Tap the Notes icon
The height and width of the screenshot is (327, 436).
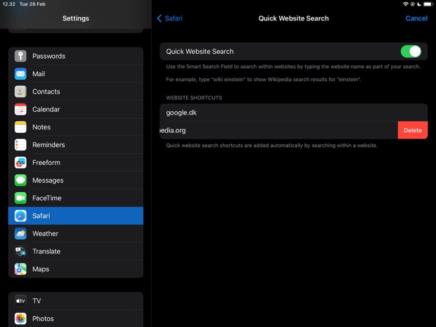tap(20, 127)
